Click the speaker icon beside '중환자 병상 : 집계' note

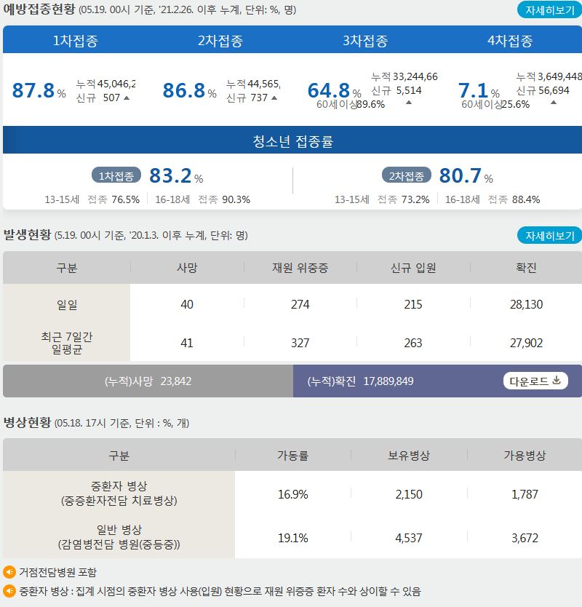pos(9,591)
